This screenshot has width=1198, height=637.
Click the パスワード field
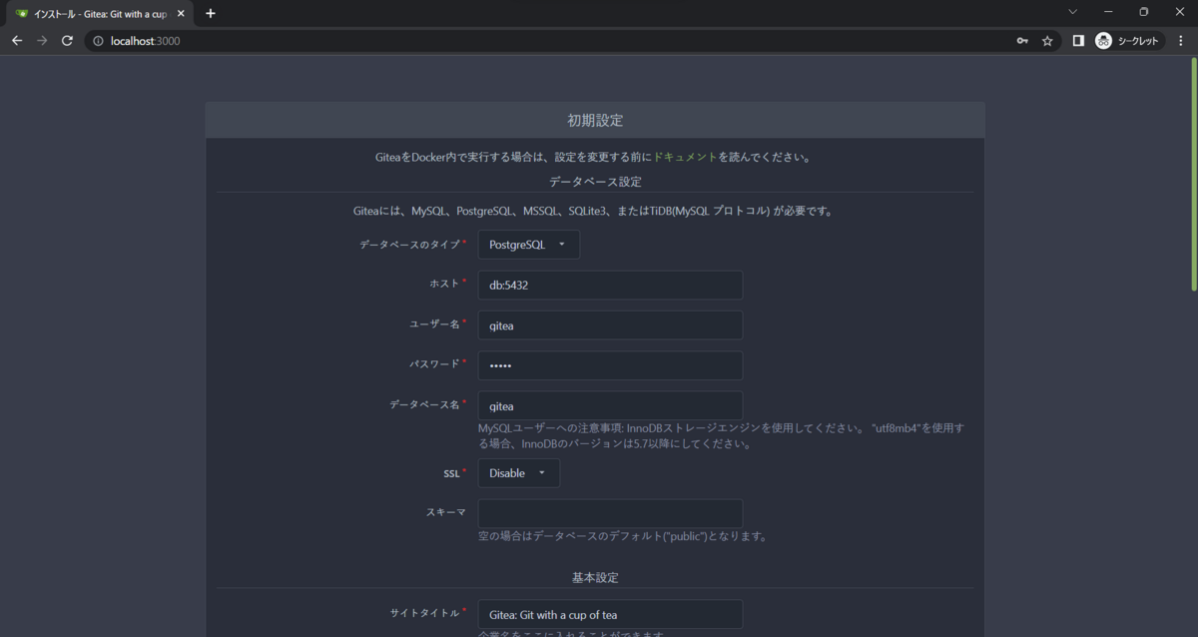coord(610,365)
